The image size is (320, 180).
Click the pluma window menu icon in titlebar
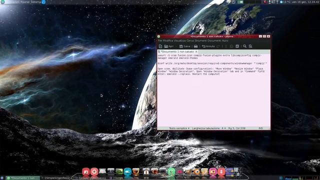point(159,36)
